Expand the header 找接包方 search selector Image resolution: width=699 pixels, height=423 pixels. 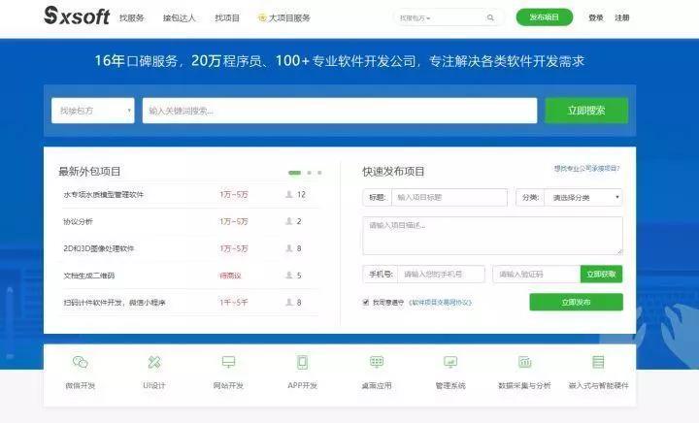[416, 18]
